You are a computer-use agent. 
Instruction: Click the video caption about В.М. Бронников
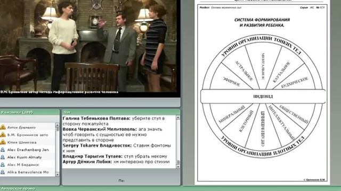coord(59,92)
